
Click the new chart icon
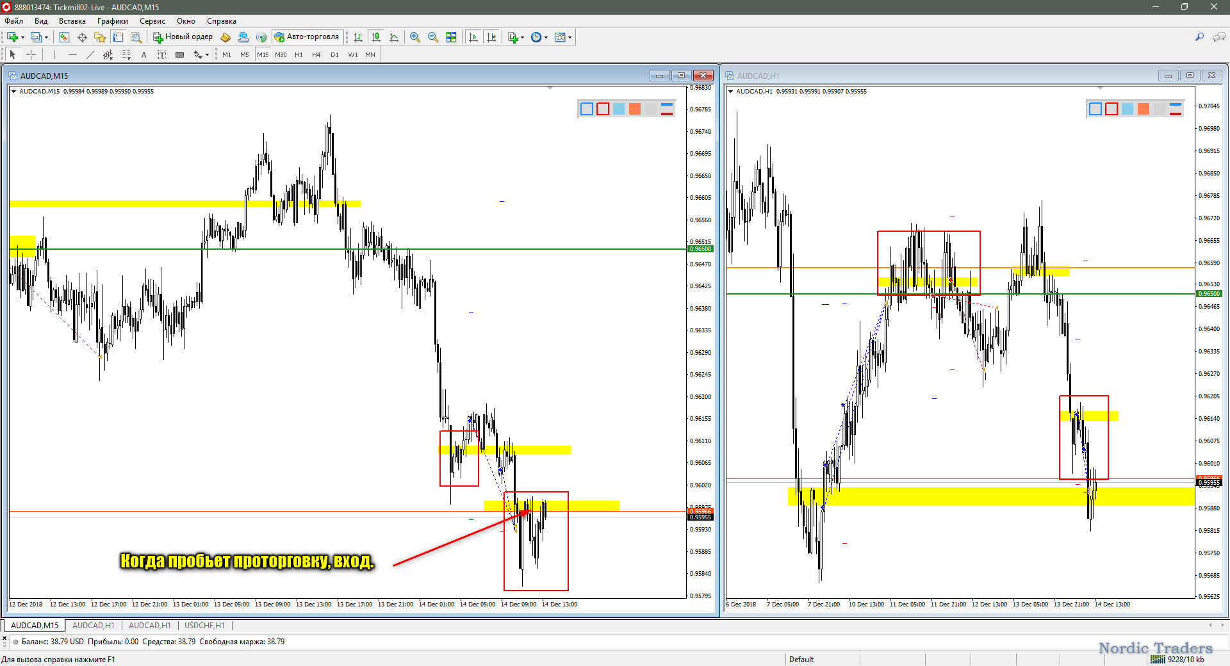point(12,37)
